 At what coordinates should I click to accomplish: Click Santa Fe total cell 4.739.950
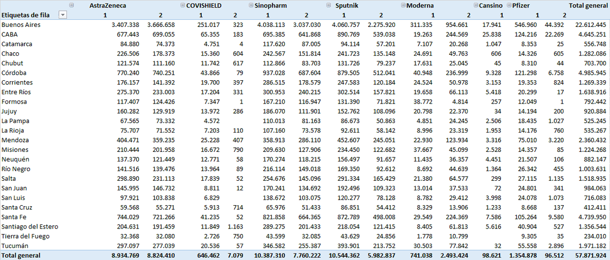(x=594, y=217)
